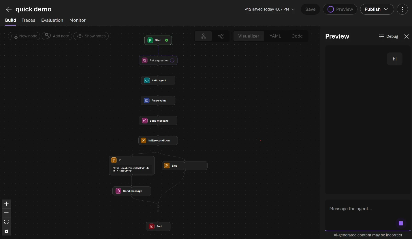The height and width of the screenshot is (239, 412).
Task: Lock the canvas view
Action: 6,231
